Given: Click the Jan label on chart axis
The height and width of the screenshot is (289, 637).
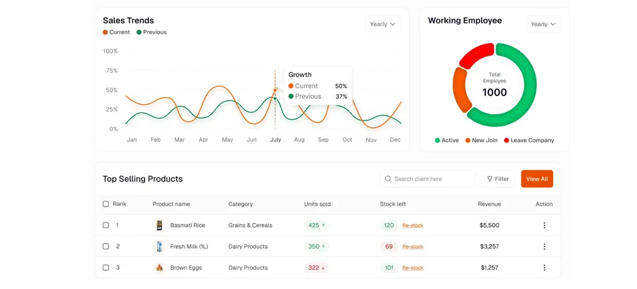Looking at the screenshot, I should (x=132, y=140).
